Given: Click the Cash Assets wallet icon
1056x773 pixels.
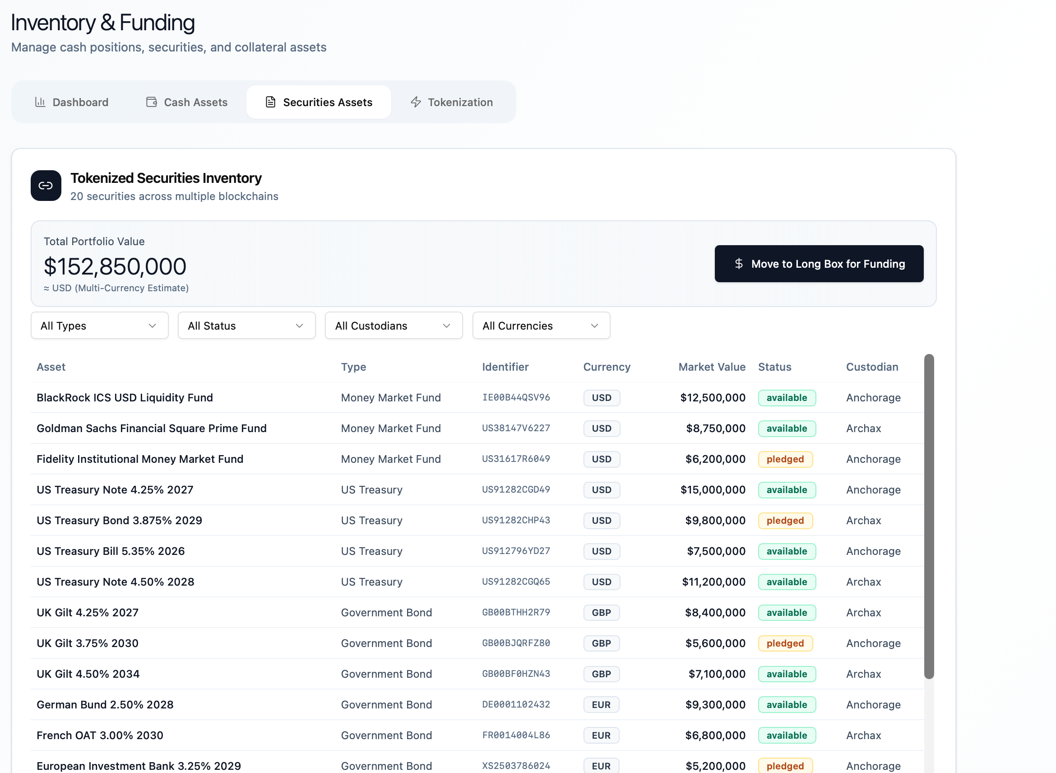Looking at the screenshot, I should coord(152,102).
